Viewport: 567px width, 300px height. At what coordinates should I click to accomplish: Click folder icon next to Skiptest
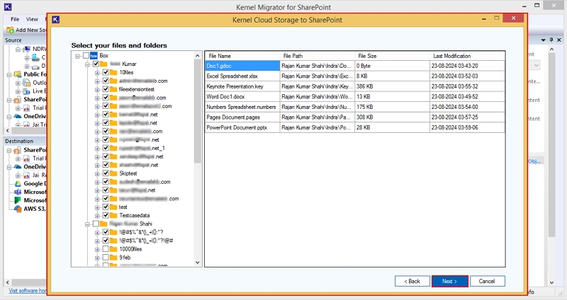point(113,173)
